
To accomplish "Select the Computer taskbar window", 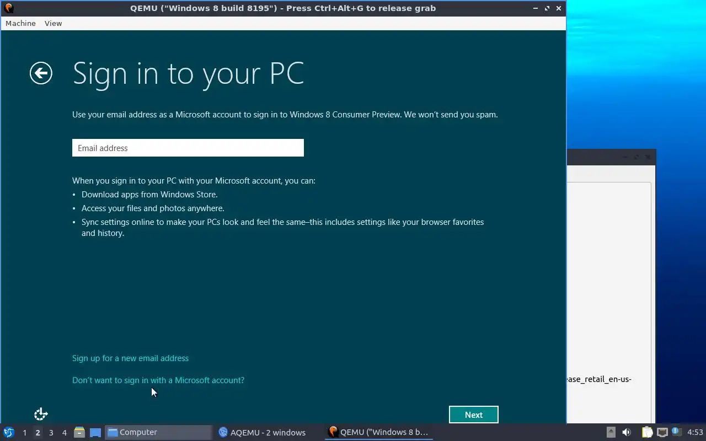I will 158,432.
